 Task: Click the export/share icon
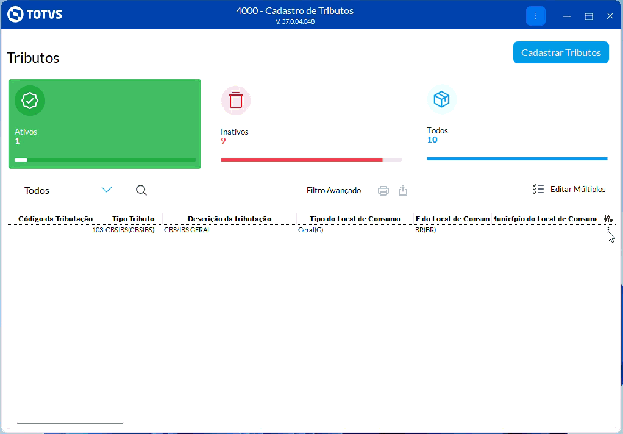tap(403, 191)
